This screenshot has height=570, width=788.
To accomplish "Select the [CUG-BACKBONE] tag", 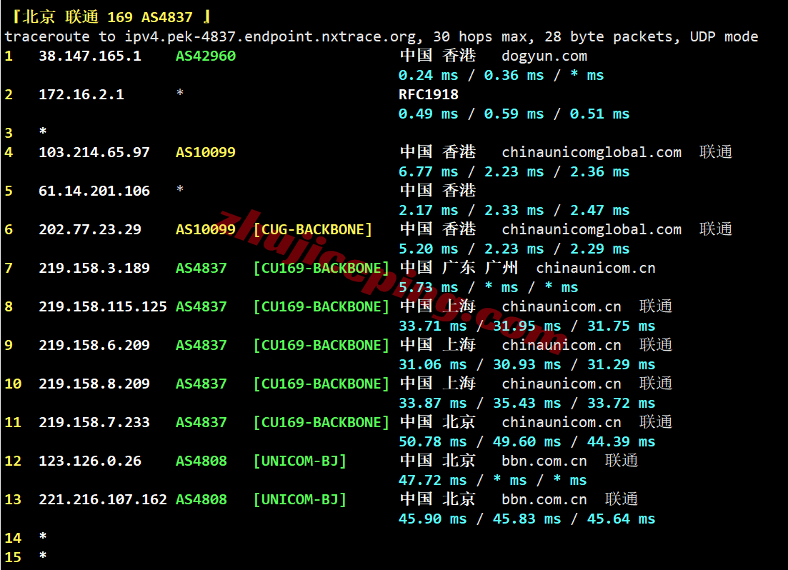I will 313,230.
